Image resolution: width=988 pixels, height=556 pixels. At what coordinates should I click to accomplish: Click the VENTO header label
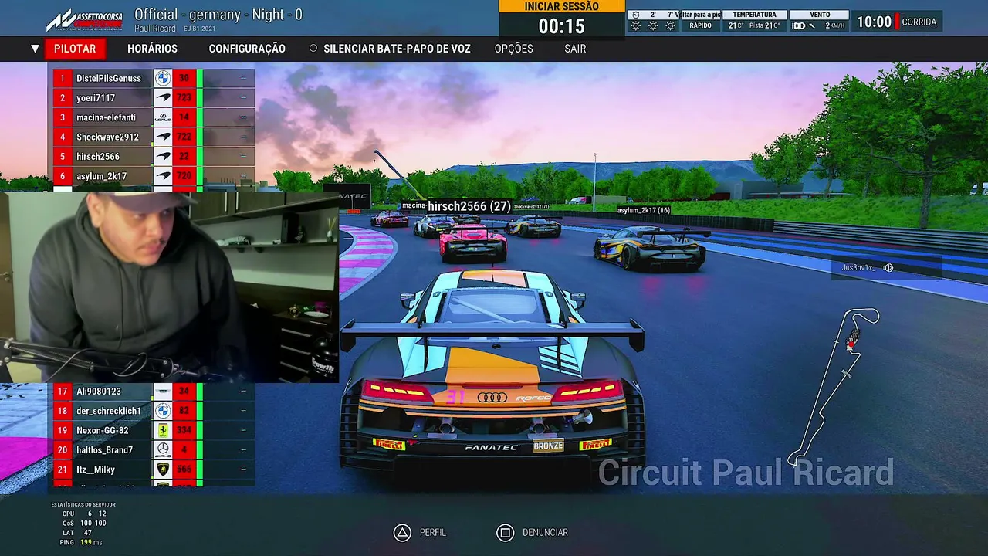820,15
